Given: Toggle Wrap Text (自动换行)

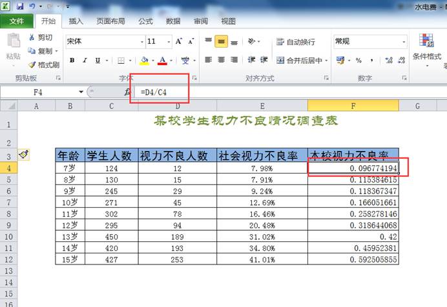Looking at the screenshot, I should [296, 42].
